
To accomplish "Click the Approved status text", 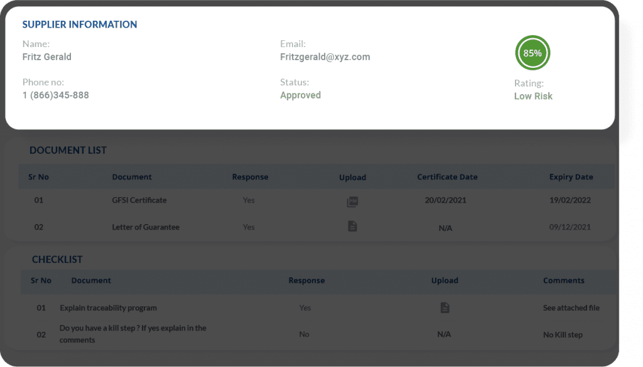I will (300, 95).
